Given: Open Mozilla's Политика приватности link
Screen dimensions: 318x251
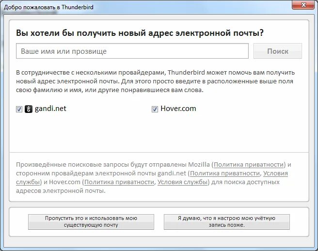Looking at the screenshot, I should click(x=249, y=165).
